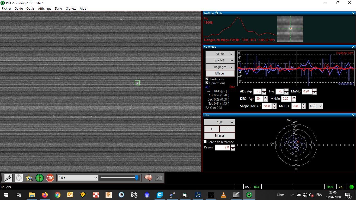This screenshot has width=356, height=200.
Task: Close the Cible panel
Action: coord(353,115)
